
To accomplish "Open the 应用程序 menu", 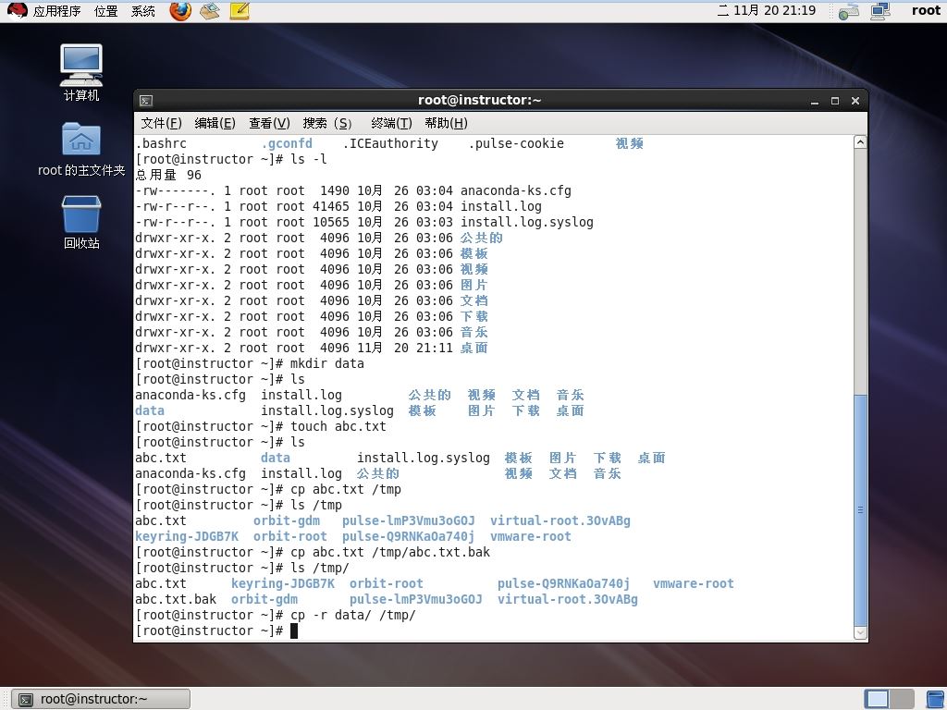I will [x=56, y=11].
